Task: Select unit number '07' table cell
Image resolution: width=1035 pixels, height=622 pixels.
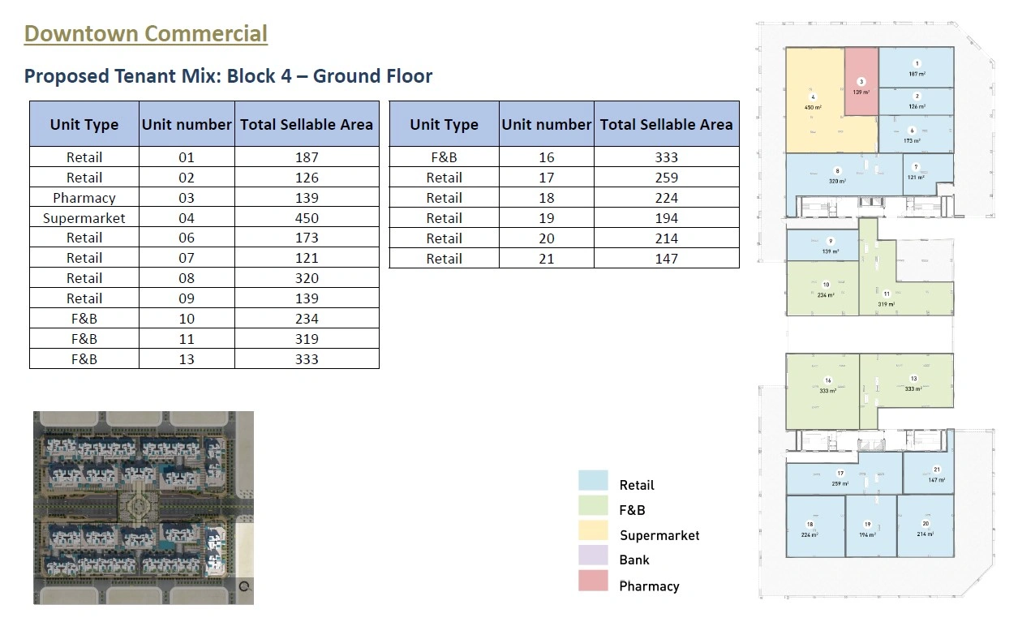Action: 187,258
